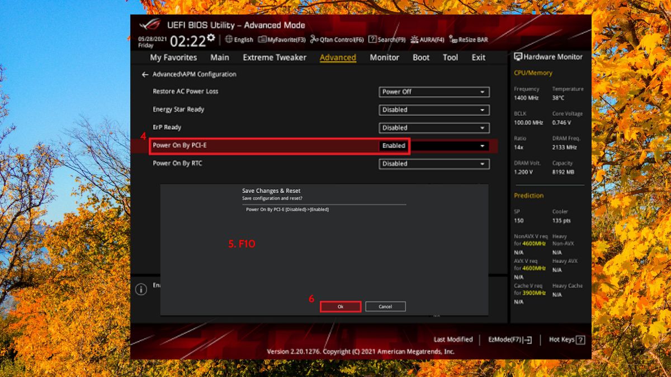The width and height of the screenshot is (671, 377).
Task: Click the back arrow to leave APM Configuration
Action: pyautogui.click(x=145, y=74)
